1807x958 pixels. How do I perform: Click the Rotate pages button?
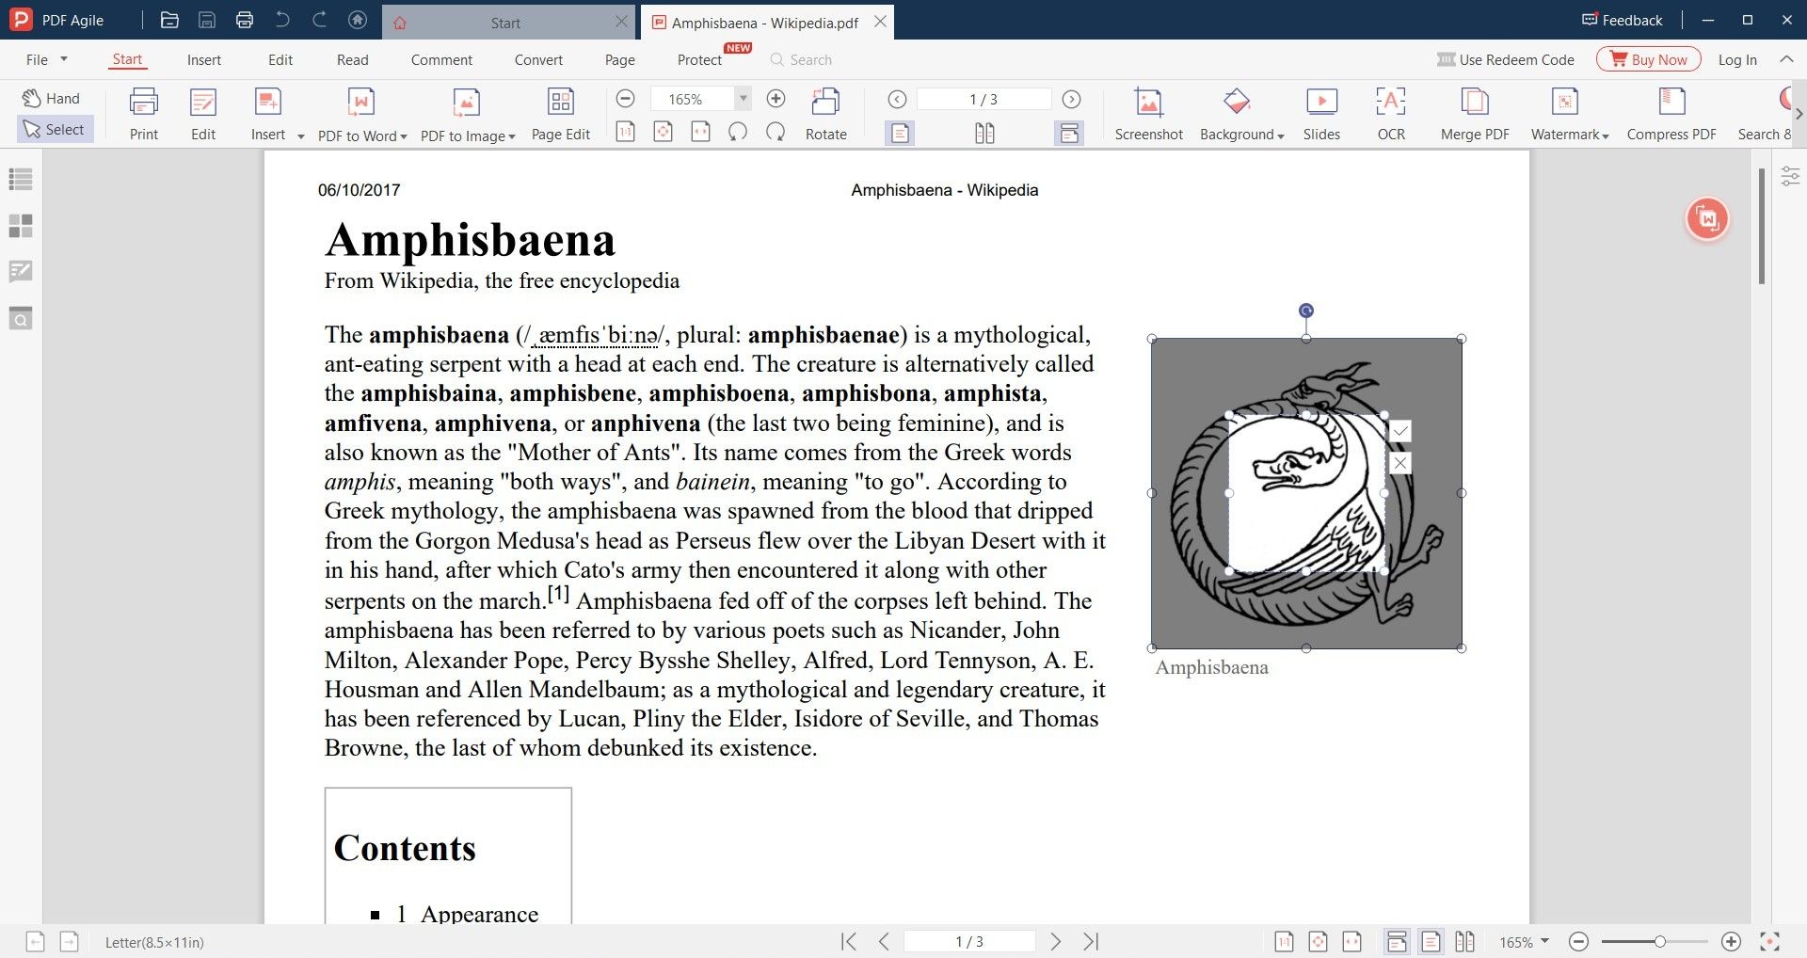click(x=825, y=114)
